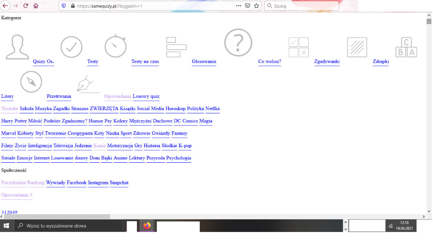Image resolution: width=433 pixels, height=243 pixels.
Task: Click the hatched square Zdrapki icon
Action: pos(357,47)
